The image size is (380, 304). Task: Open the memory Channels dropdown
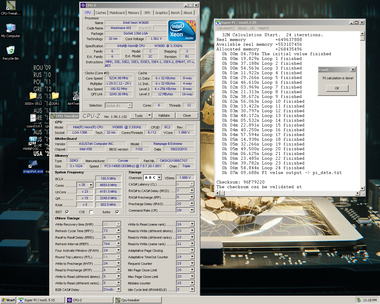click(x=159, y=178)
